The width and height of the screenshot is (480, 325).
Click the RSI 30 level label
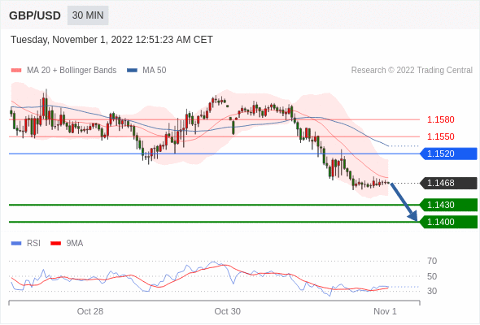[432, 291]
